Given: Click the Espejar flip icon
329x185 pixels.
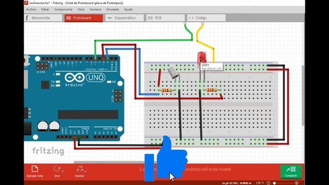Looking at the screenshot, I should (80, 169).
